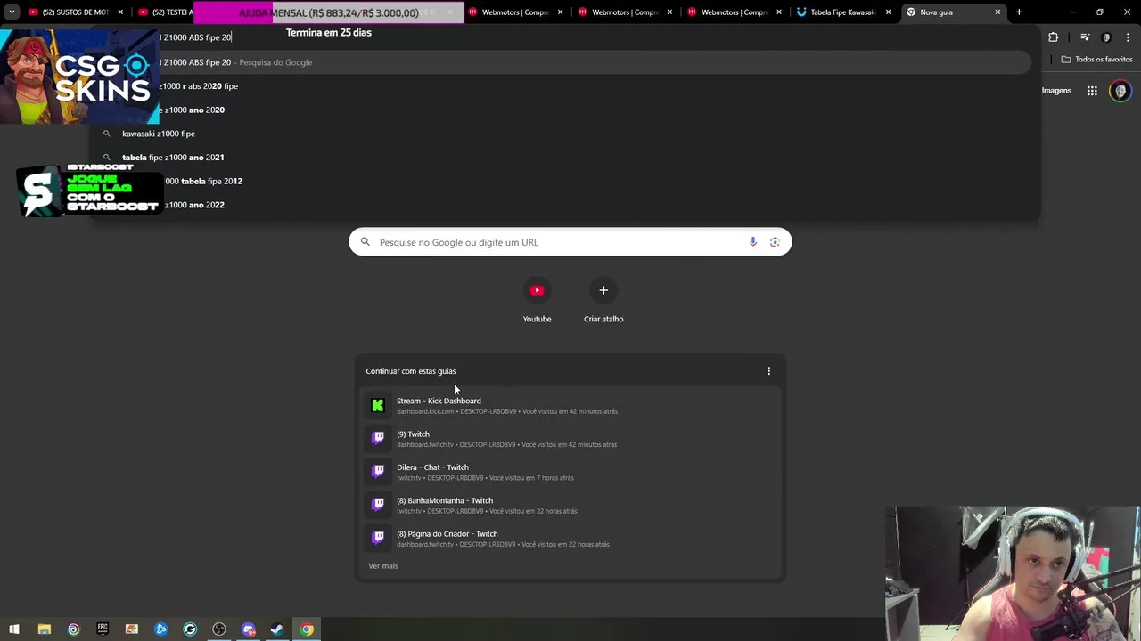Open OBS Studio from the taskbar
Screen dimensions: 1141x641
(219, 629)
